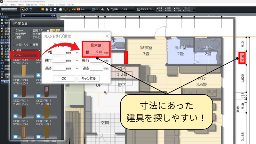This screenshot has width=256, height=144.
Task: Close the カスタムサイズ指定 dialog
Action: click(x=107, y=36)
